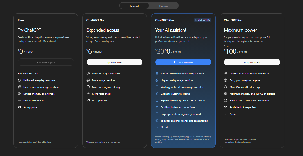The image size is (303, 156).
Task: Click Dots, your always-on agents text
Action: pyautogui.click(x=245, y=80)
